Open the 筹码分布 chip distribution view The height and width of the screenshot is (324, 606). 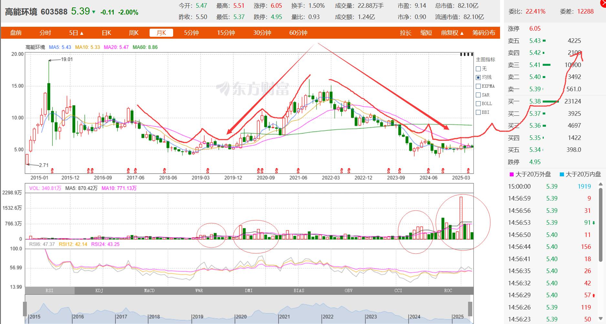click(x=484, y=33)
